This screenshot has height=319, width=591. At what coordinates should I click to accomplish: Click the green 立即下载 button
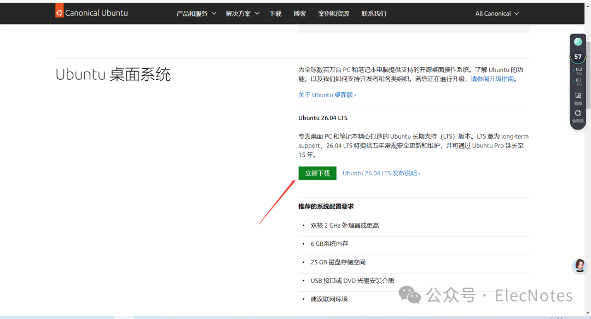pyautogui.click(x=317, y=173)
